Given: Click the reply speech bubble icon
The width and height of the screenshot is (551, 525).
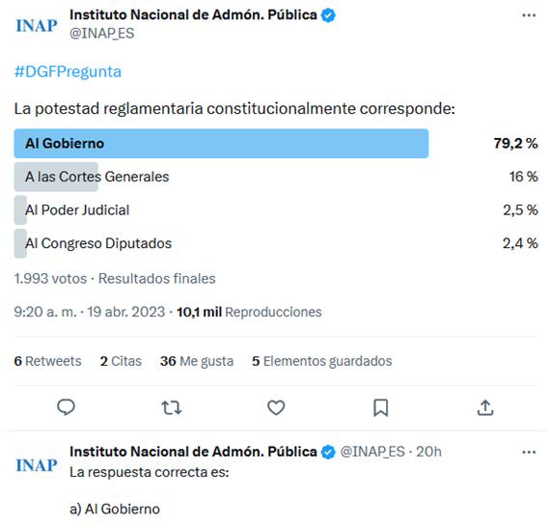Looking at the screenshot, I should [x=66, y=407].
